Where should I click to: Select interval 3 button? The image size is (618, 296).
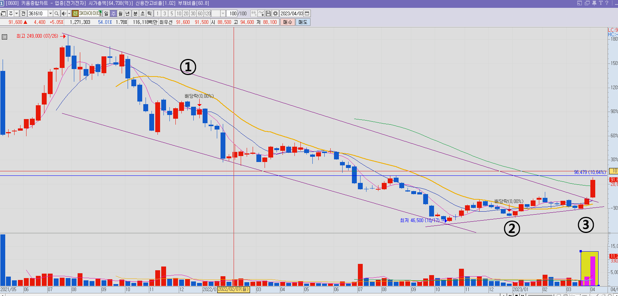[165, 13]
